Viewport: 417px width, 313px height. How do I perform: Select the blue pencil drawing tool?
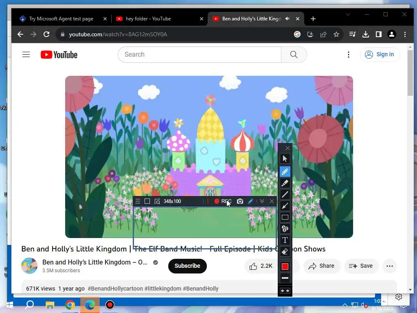click(285, 172)
